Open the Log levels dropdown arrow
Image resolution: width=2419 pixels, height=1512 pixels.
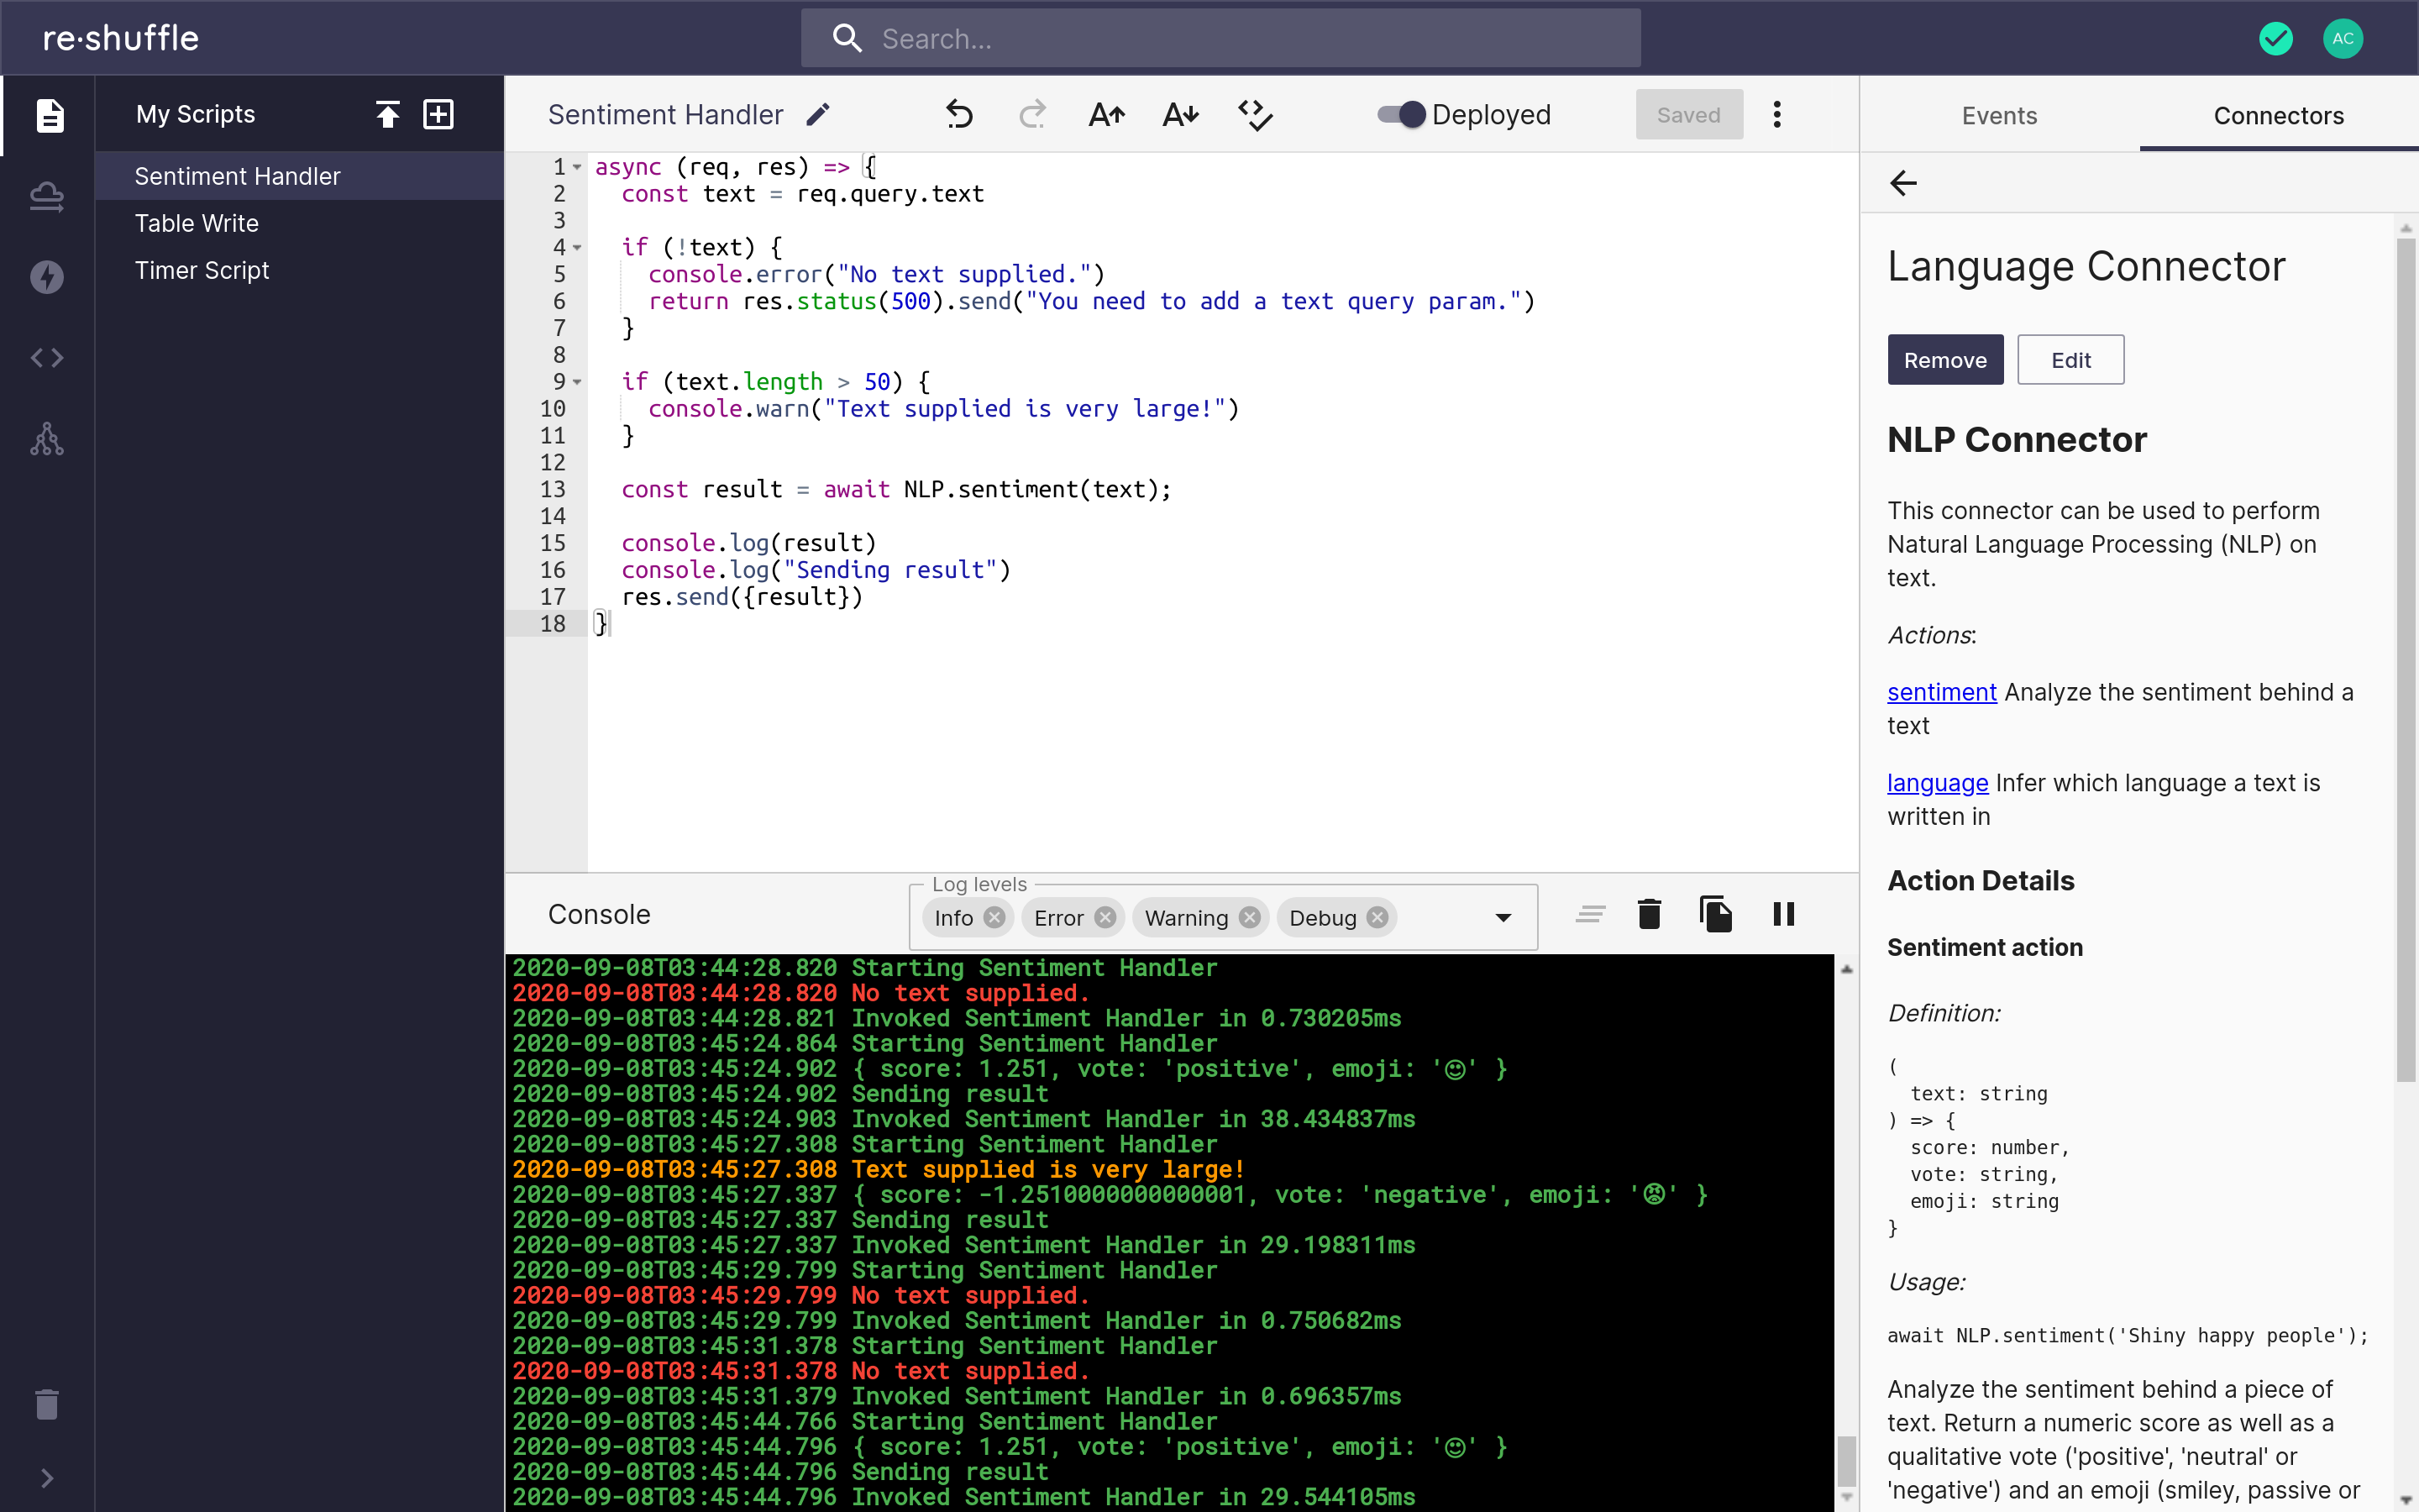pyautogui.click(x=1503, y=918)
